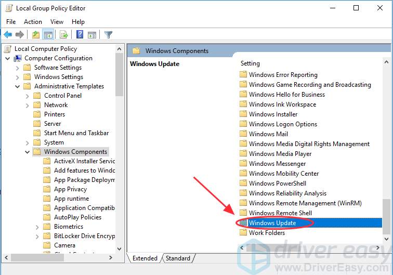Open Help via blue question mark icon
393x275 pixels.
(x=80, y=35)
